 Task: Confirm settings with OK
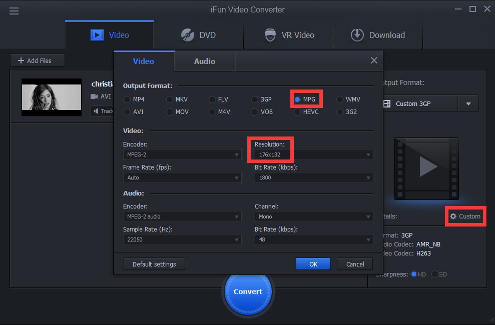point(313,264)
